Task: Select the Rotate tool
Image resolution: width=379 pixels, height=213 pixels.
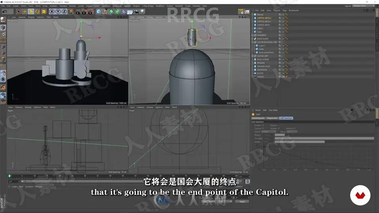Action: (37, 11)
